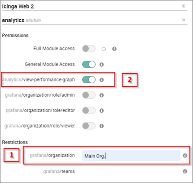Click info icon beside General Module Access
The width and height of the screenshot is (193, 183).
click(102, 65)
